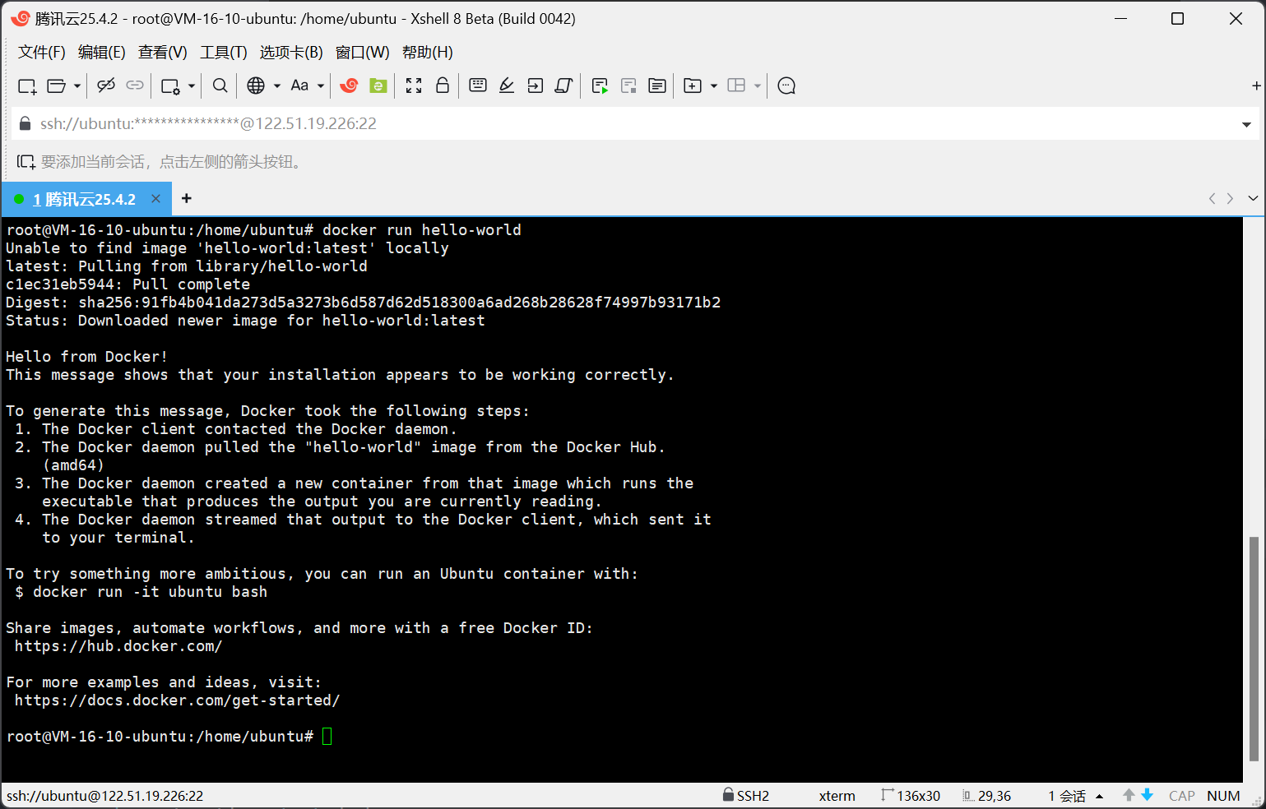Expand the Aa font dropdown arrow

321,86
